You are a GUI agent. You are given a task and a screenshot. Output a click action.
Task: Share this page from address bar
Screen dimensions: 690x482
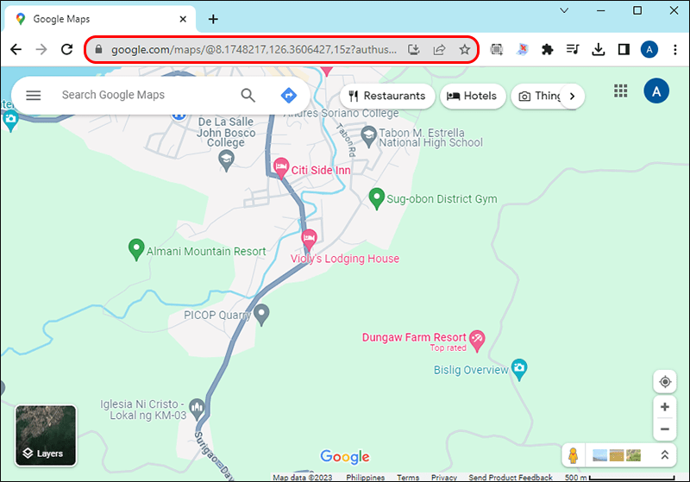click(x=439, y=49)
